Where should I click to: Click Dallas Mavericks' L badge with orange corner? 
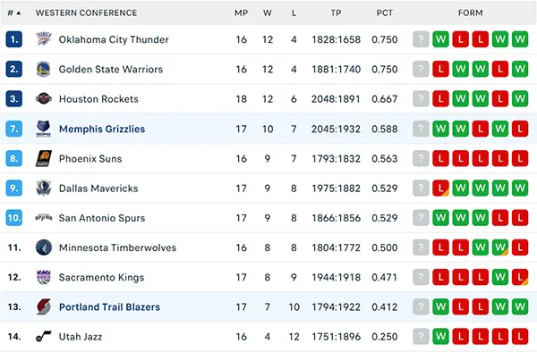440,189
